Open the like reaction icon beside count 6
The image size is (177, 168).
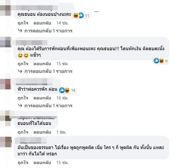pos(156,61)
